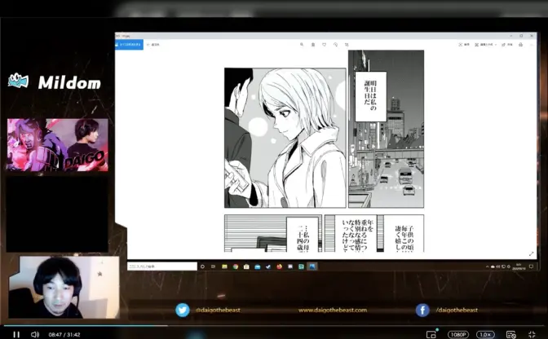Open the 1.0x playback speed menu
This screenshot has width=548, height=339.
(x=485, y=334)
